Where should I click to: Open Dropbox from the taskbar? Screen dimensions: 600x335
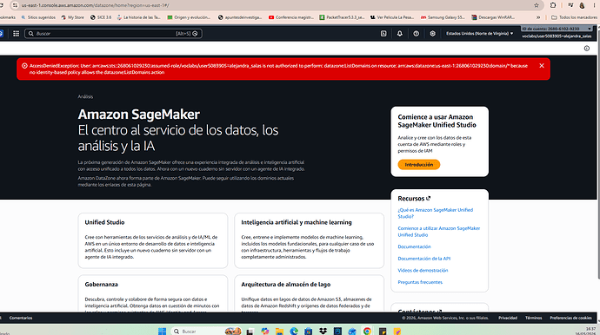[323, 332]
